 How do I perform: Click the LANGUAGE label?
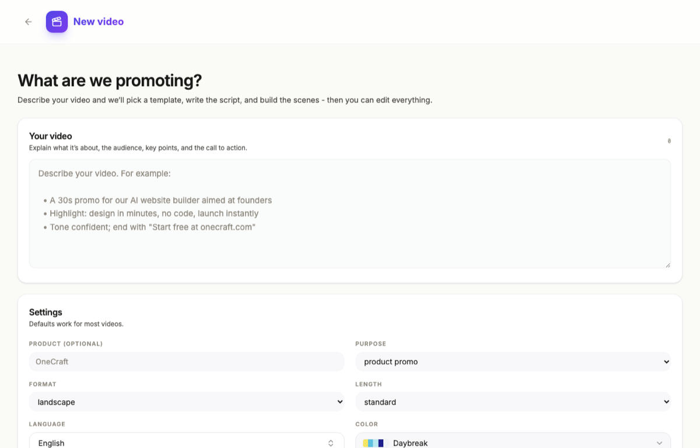click(x=47, y=424)
